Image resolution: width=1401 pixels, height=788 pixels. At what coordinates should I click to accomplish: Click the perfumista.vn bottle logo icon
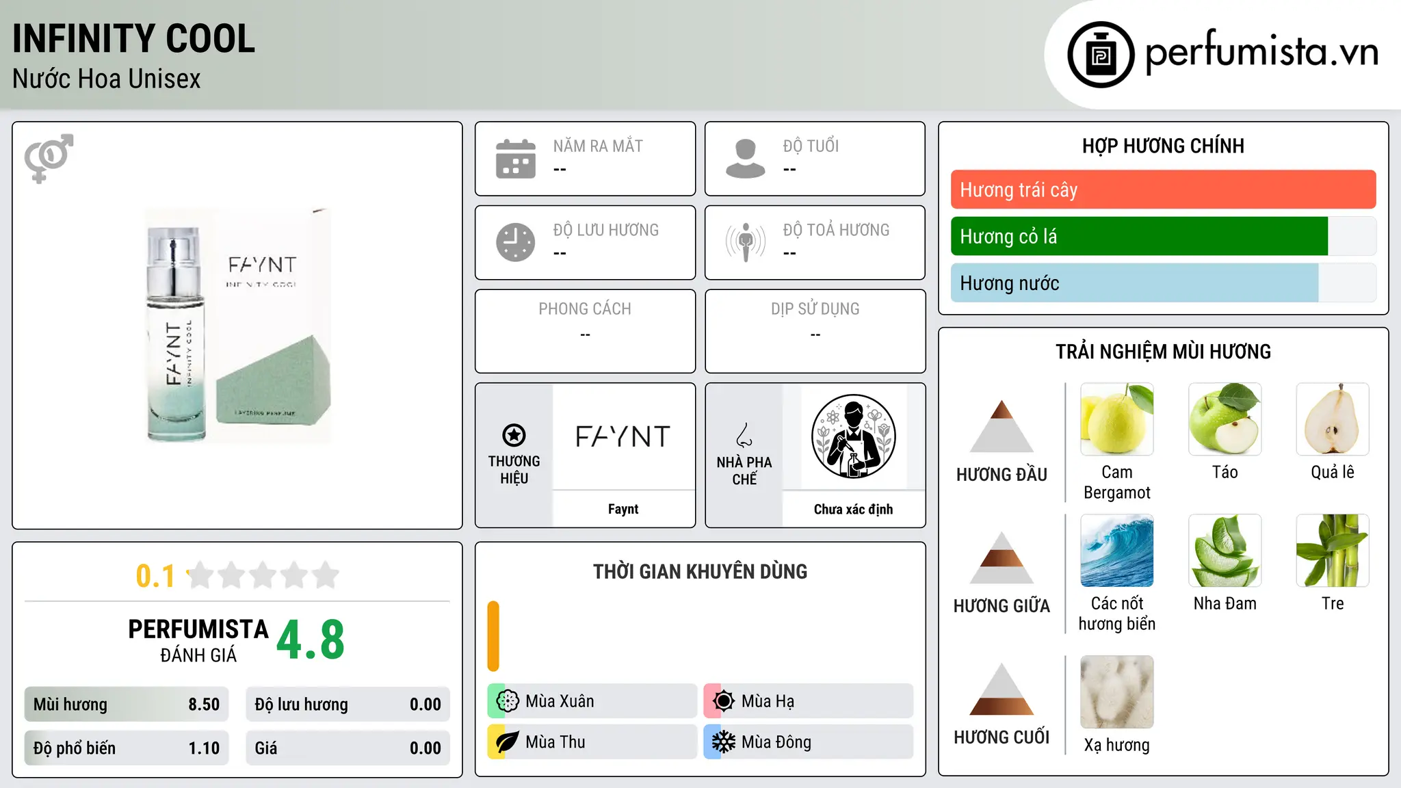pyautogui.click(x=1101, y=55)
